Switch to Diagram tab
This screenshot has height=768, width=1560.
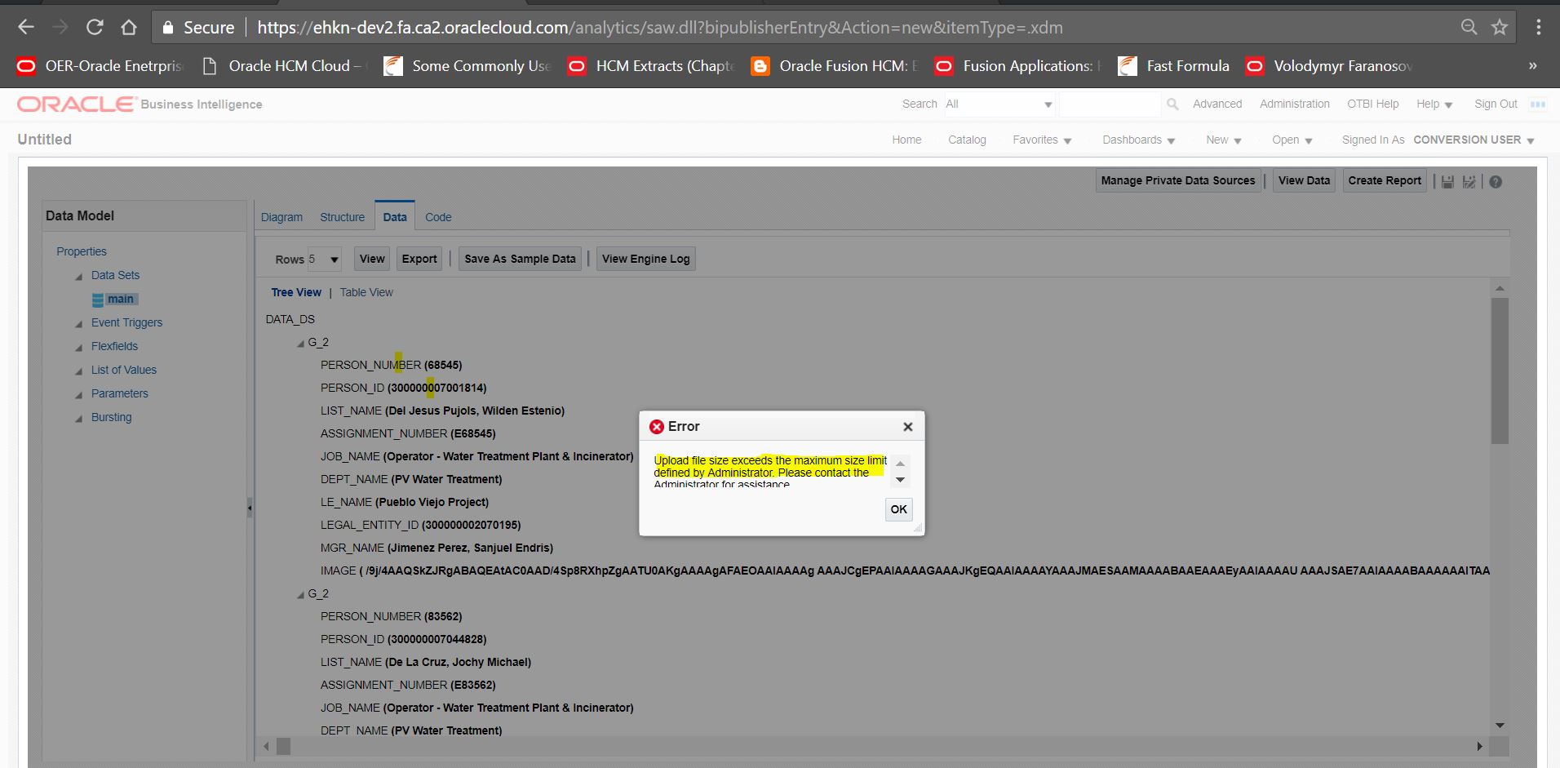coord(281,217)
